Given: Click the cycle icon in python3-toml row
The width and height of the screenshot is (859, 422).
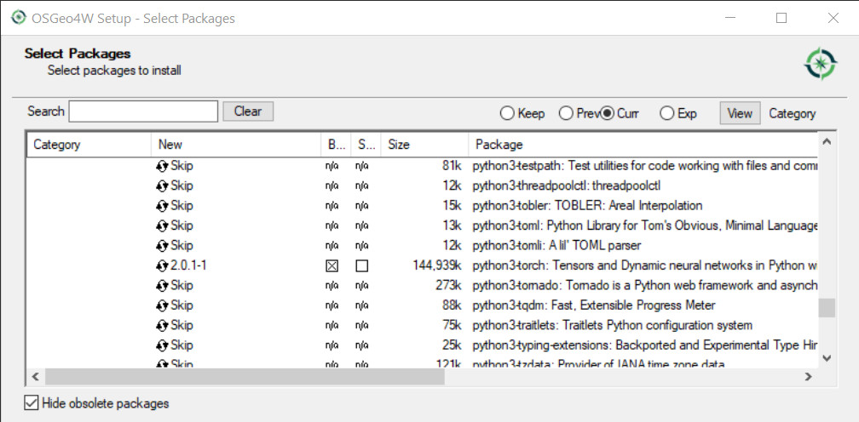Looking at the screenshot, I should click(x=162, y=225).
